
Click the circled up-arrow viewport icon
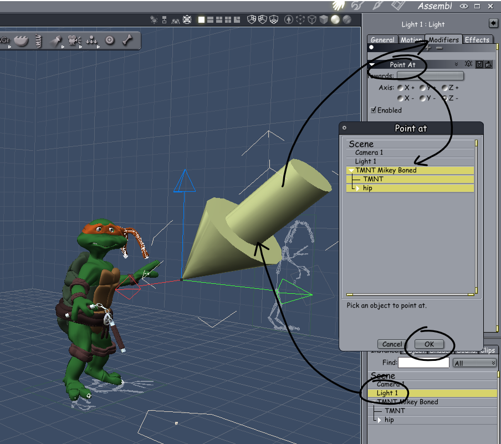click(x=289, y=20)
